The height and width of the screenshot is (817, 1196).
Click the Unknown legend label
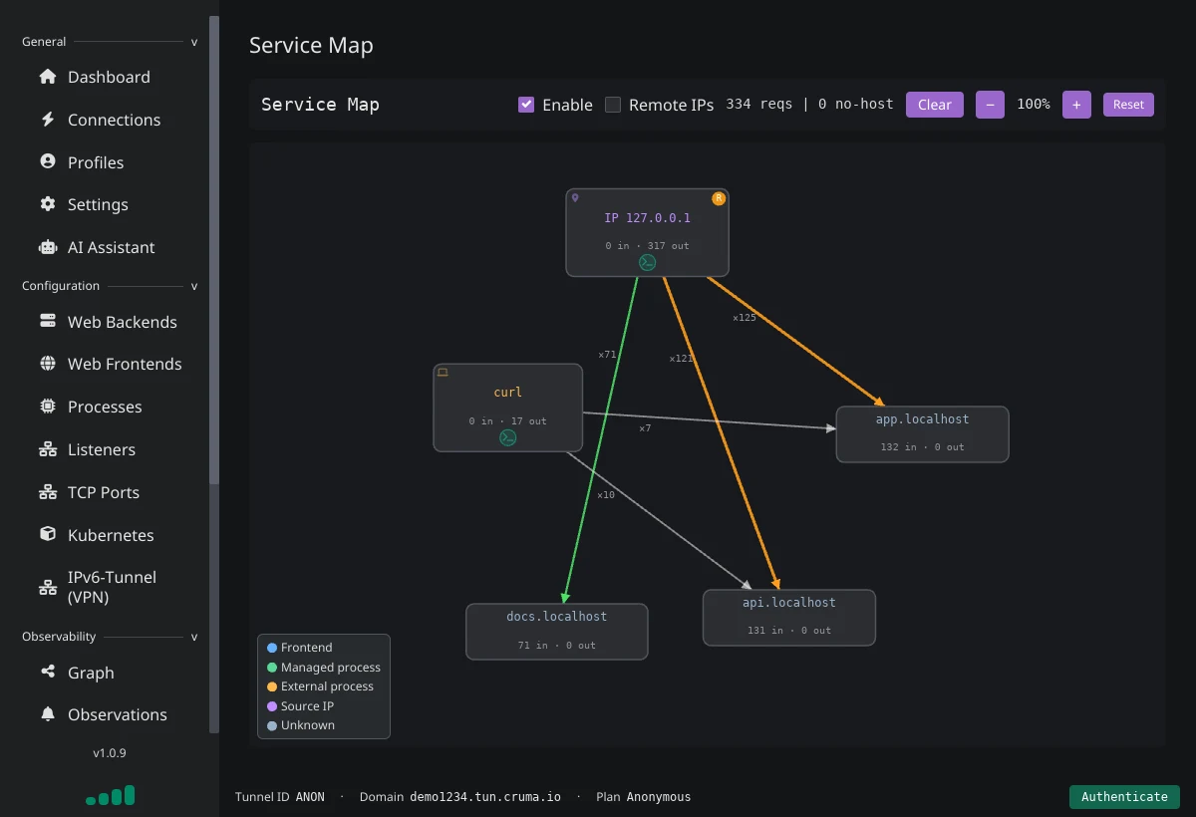point(308,725)
